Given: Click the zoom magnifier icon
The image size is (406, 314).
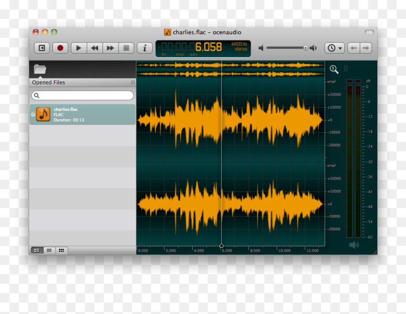Looking at the screenshot, I should pyautogui.click(x=334, y=69).
